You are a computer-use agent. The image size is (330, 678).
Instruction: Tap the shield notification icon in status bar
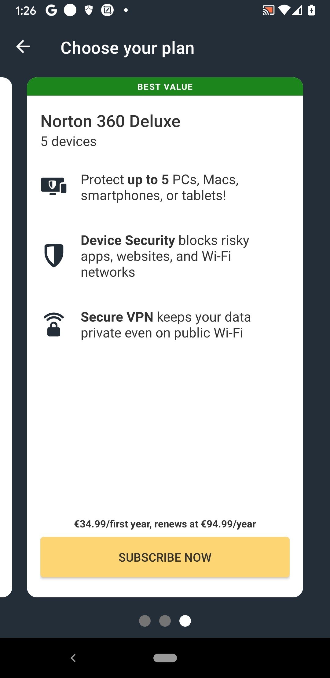pos(89,10)
